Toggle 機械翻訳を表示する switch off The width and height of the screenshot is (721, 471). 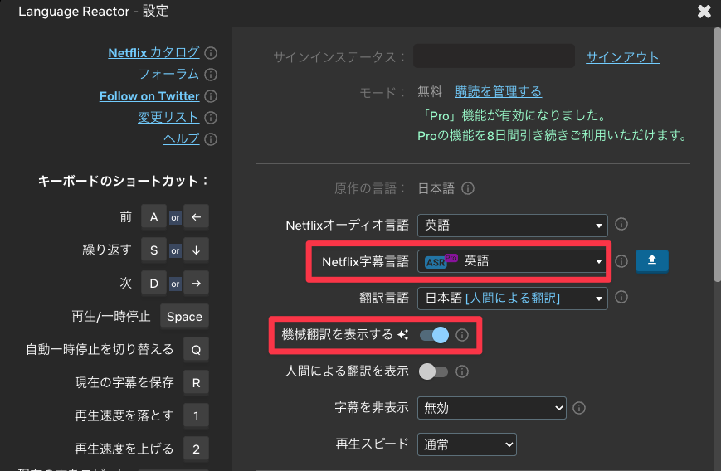434,335
